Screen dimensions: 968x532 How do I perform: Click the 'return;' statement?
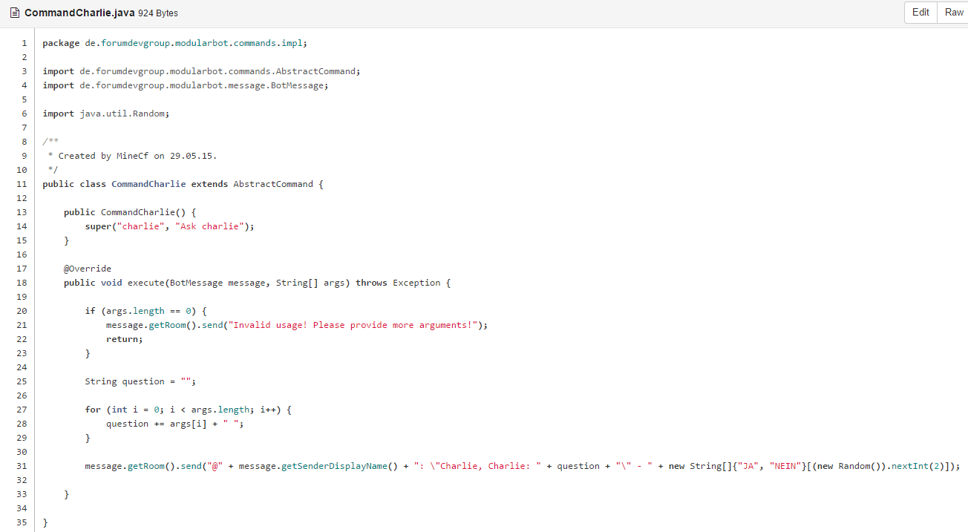pos(124,339)
